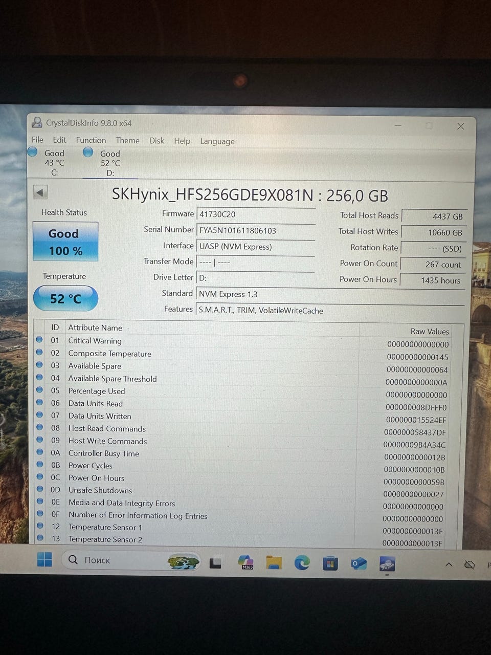Open the Disk menu

coord(157,141)
